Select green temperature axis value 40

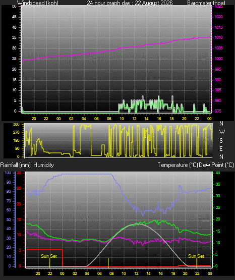[x=218, y=173]
